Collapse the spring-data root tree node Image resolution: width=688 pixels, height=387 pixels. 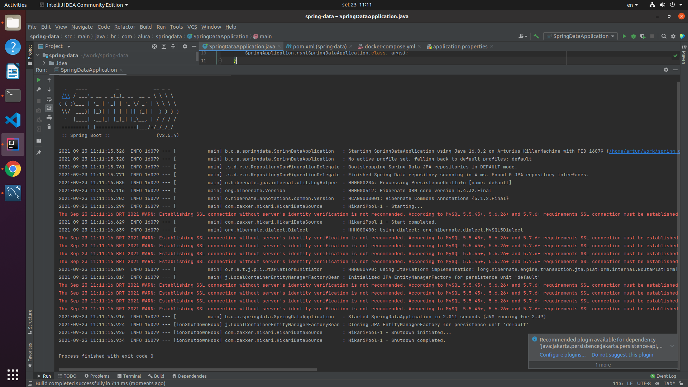[38, 55]
